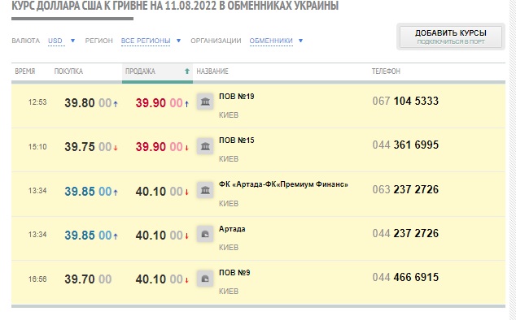Click the green sort arrow in ПРОДАЖА column
The image size is (516, 320).
(187, 71)
